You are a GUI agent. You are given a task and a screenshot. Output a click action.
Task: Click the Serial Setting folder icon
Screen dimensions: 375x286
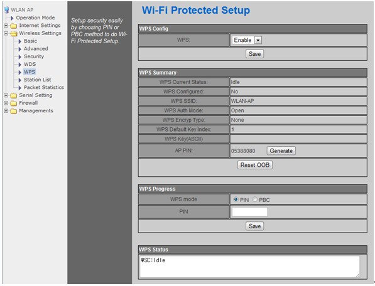tap(14, 95)
